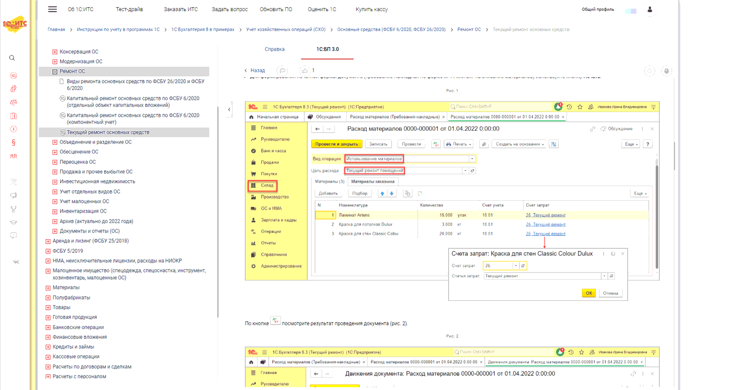Viewport: 731px width, 390px height.
Task: Click the chat bubble sidebar icon
Action: coord(14,235)
